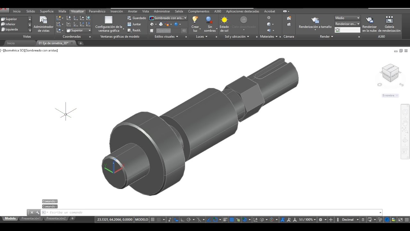Screen dimensions: 410x231
Task: Click the workspace gear icon in status bar
Action: coord(320,220)
